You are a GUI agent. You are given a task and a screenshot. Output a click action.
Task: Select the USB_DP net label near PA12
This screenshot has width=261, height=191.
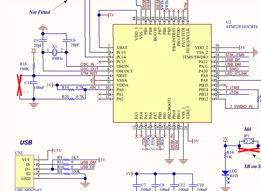pyautogui.click(x=232, y=60)
